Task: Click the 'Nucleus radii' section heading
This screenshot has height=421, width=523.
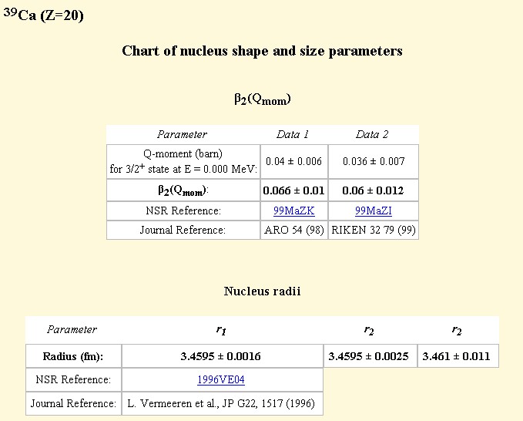Action: point(262,291)
